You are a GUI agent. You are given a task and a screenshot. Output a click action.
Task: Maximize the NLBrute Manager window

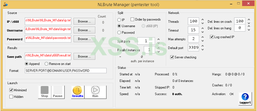tap(239, 3)
